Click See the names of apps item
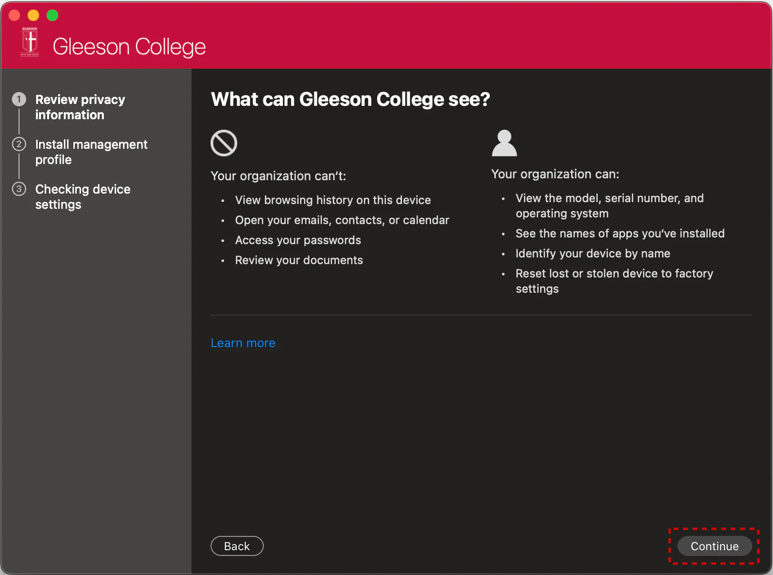Screen dimensions: 773x575 tap(620, 233)
